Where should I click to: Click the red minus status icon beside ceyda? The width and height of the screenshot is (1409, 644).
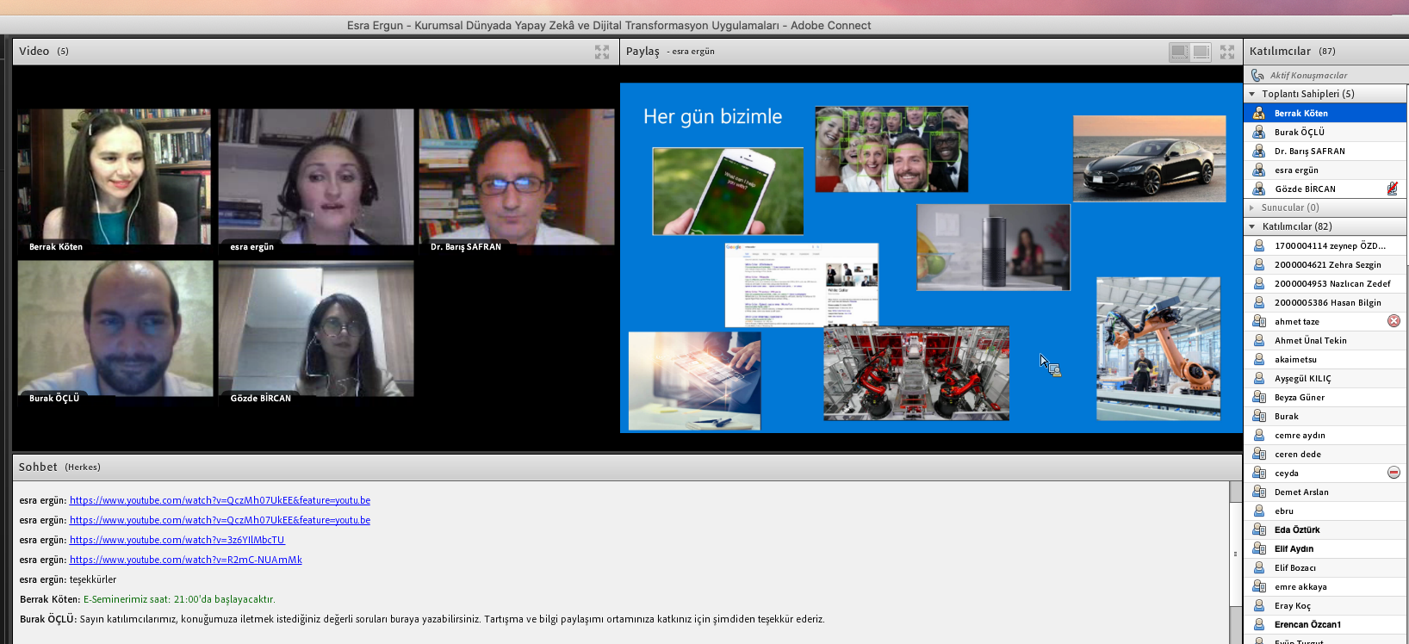click(1393, 473)
